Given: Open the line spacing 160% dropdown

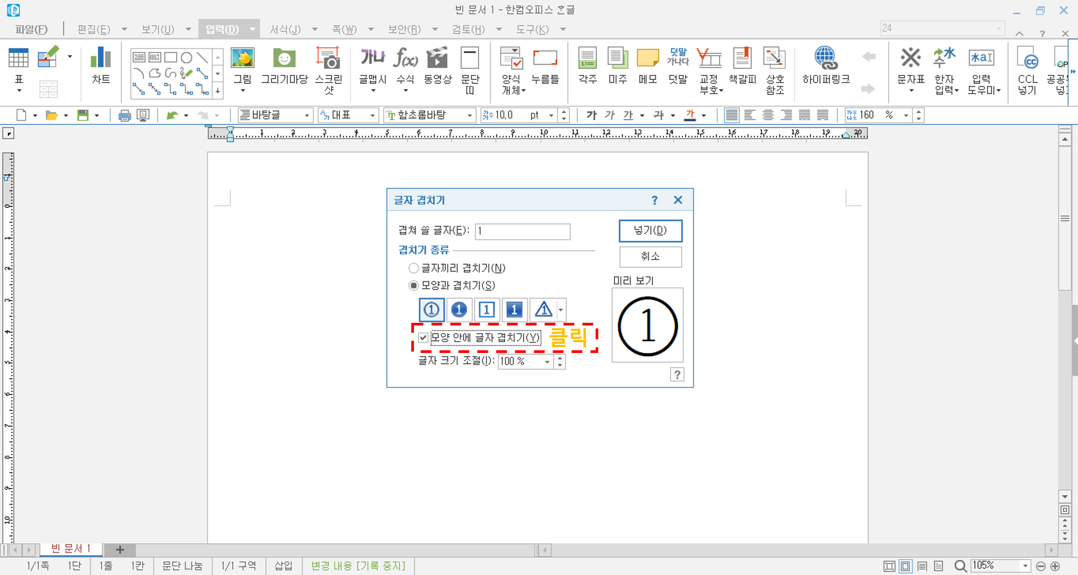Looking at the screenshot, I should point(906,115).
